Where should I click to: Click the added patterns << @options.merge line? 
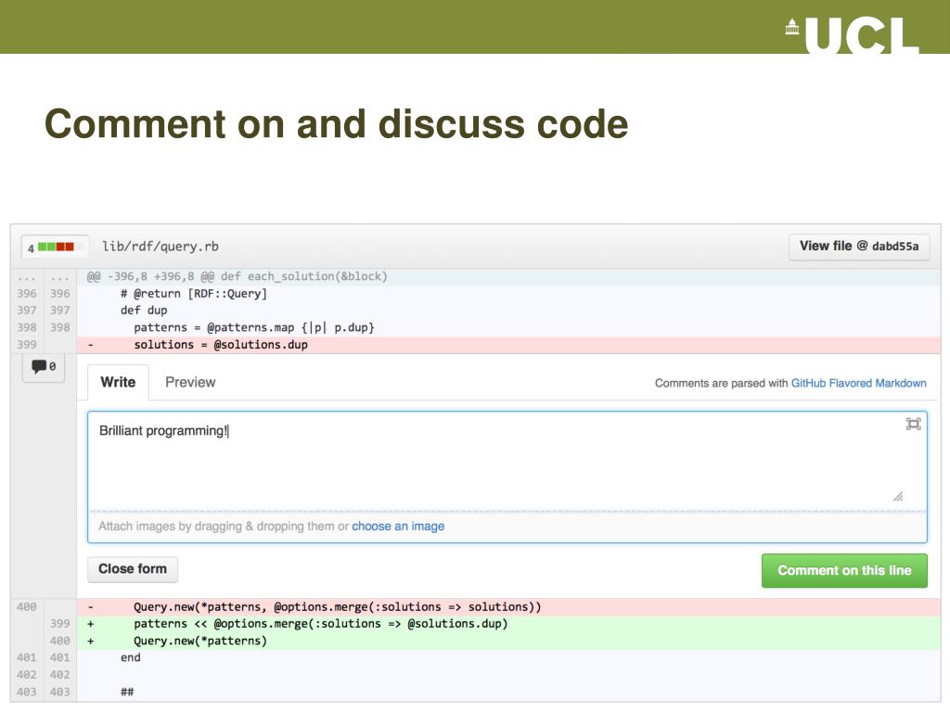point(320,624)
